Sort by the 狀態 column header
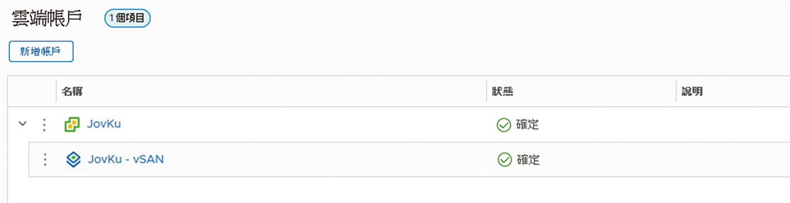Viewport: 790px width, 203px height. (502, 91)
